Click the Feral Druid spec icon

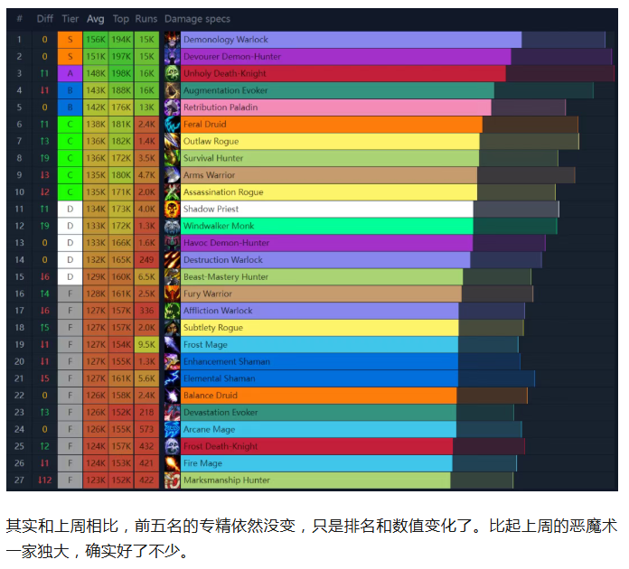click(x=172, y=125)
